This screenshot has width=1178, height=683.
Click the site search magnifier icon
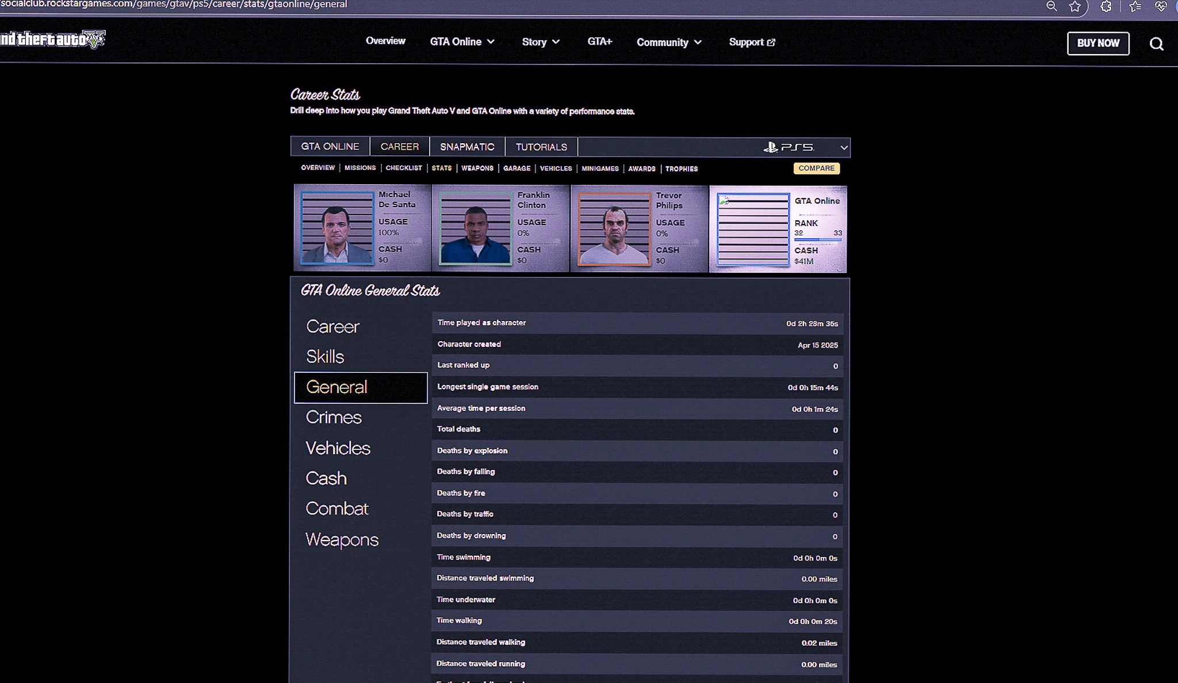pyautogui.click(x=1156, y=44)
